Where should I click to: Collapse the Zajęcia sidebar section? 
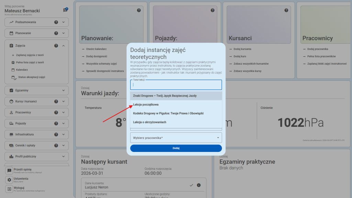(x=63, y=46)
